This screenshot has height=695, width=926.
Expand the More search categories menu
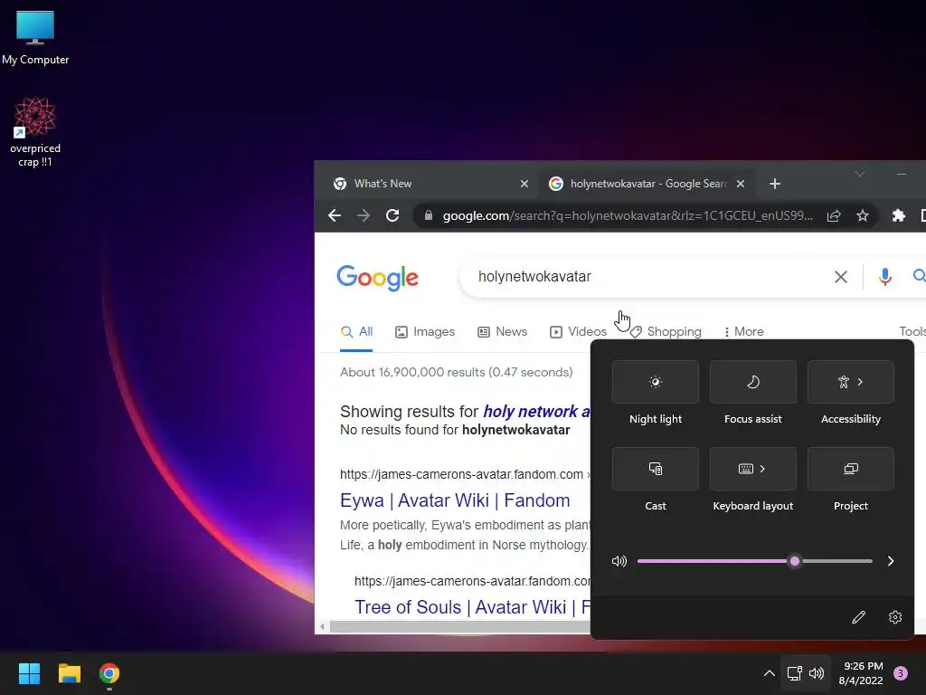click(743, 331)
